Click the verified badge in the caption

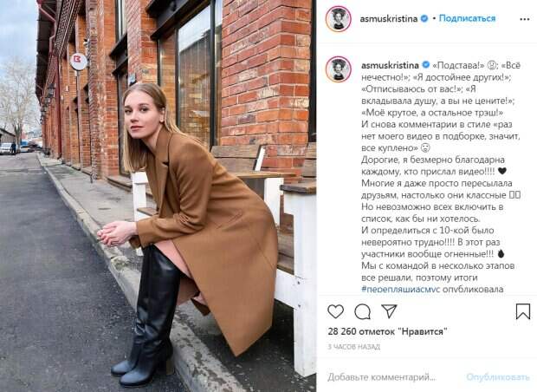(x=426, y=65)
